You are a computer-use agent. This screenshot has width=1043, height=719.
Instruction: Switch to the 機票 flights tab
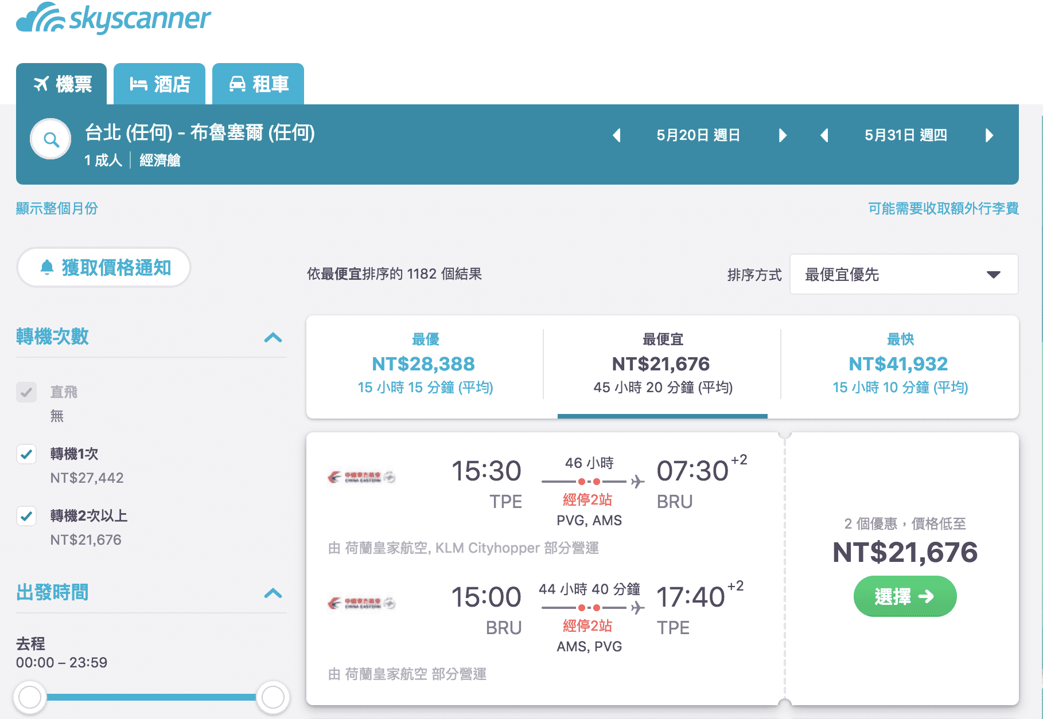(x=61, y=84)
